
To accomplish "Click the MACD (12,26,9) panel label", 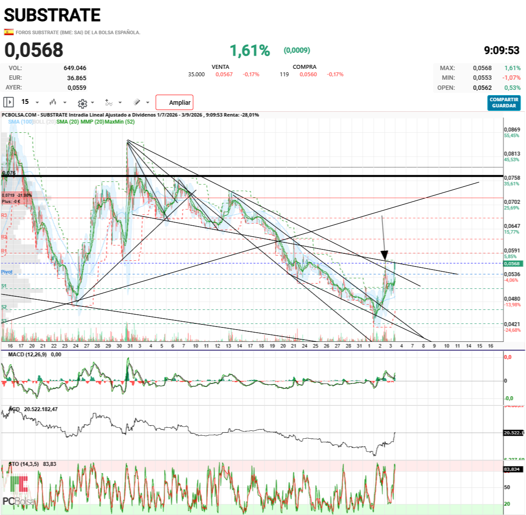I will 27,354.
